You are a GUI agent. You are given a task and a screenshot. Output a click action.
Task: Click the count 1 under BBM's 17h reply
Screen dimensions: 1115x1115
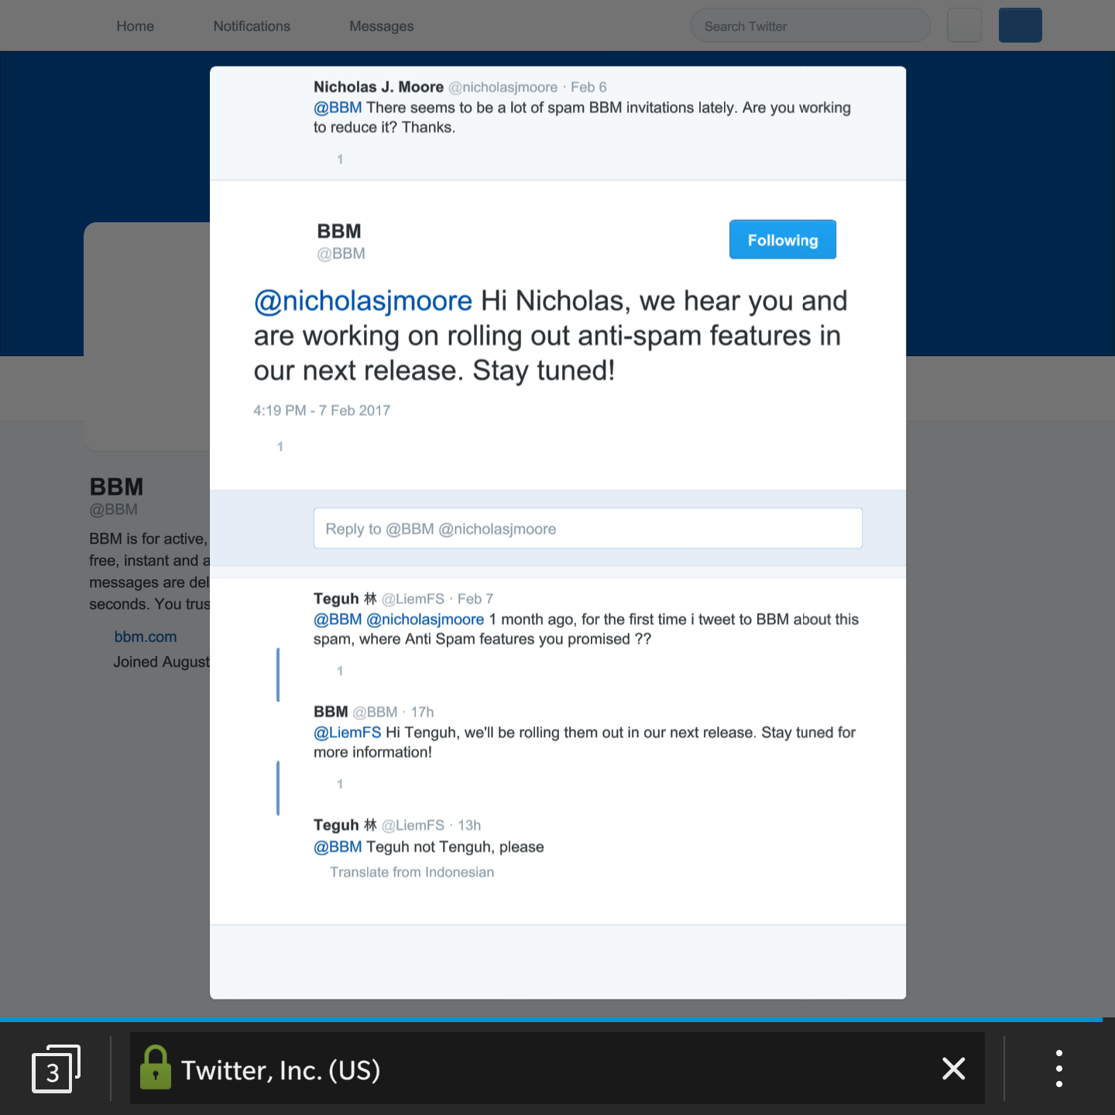click(x=340, y=784)
